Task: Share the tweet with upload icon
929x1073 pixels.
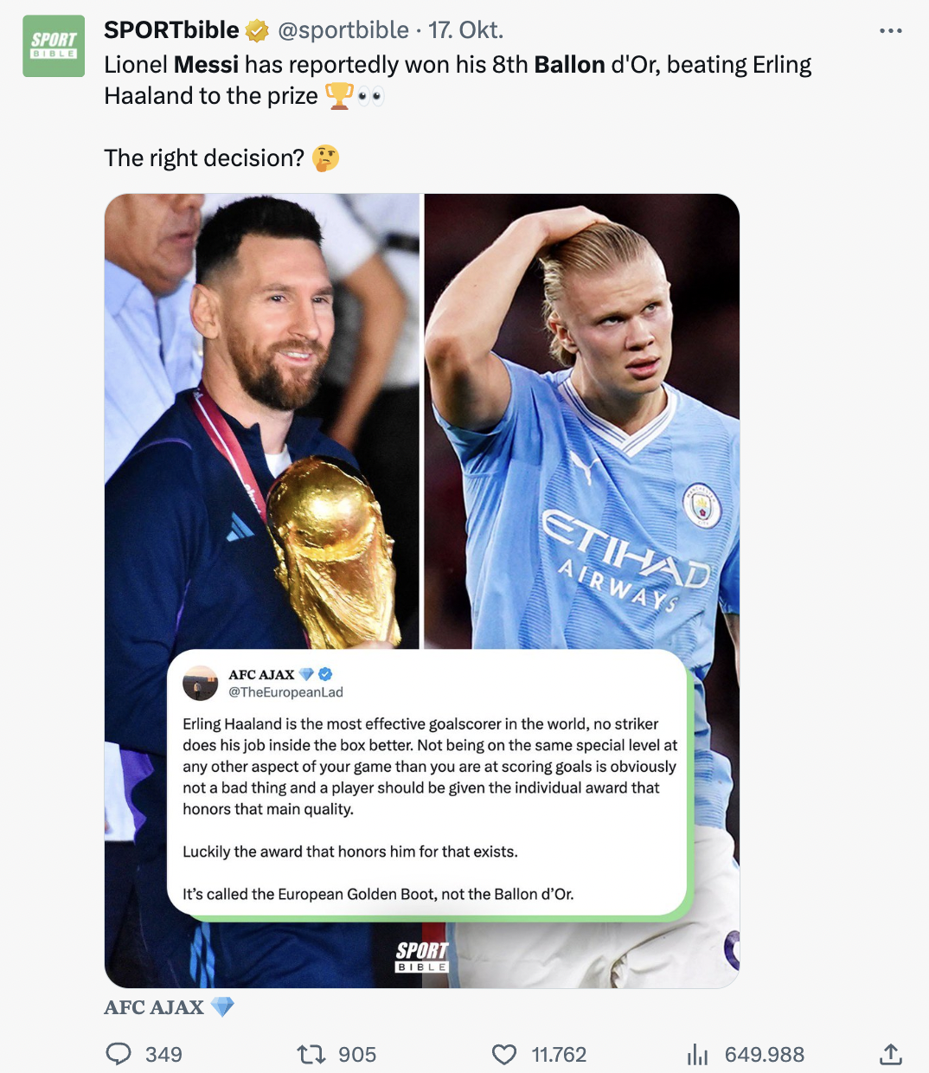Action: pos(891,1054)
